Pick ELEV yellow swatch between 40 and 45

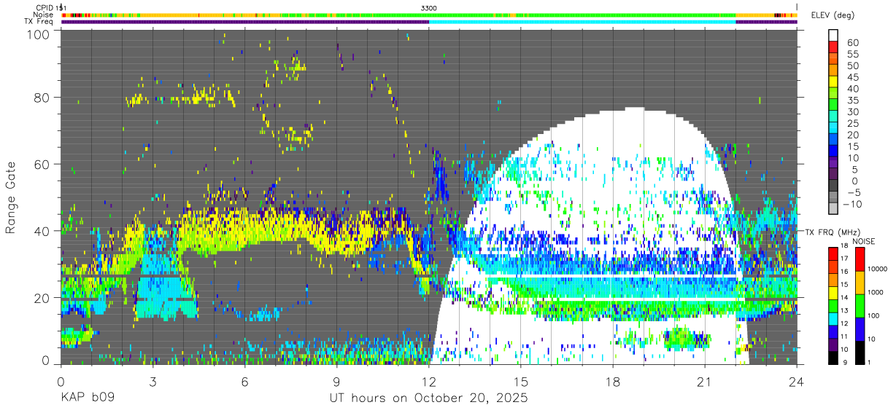(833, 82)
